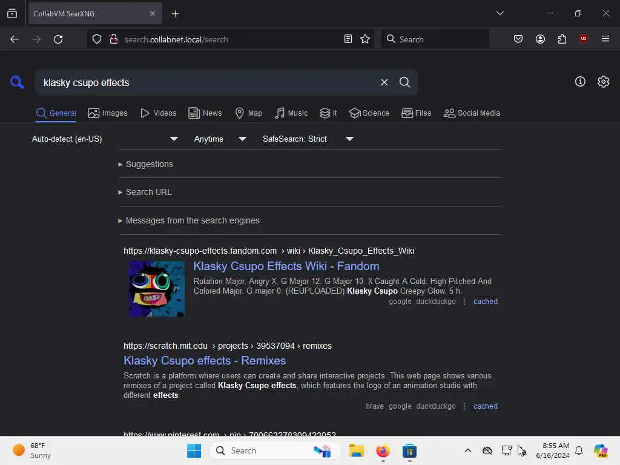Click the SearXNG logo magnifier icon
The height and width of the screenshot is (465, 620).
17,82
